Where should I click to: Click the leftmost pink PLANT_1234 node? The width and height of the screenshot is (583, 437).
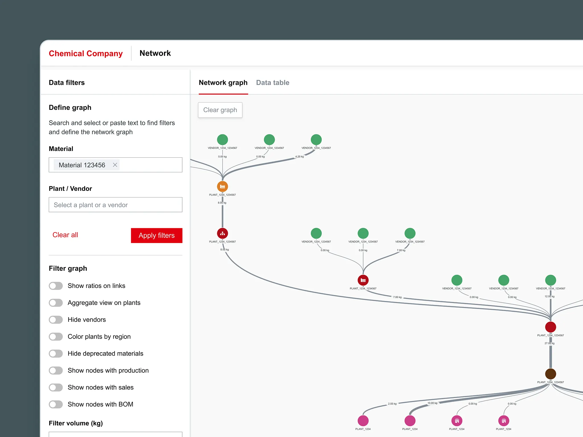(363, 420)
